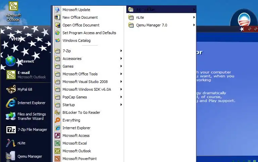Open Qemu Manager in the pinned list
Viewport: 258px width, 162px height.
click(24, 156)
